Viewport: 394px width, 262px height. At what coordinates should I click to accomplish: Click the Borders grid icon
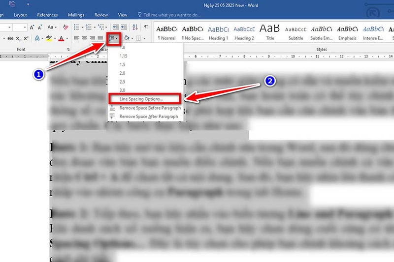click(x=138, y=38)
